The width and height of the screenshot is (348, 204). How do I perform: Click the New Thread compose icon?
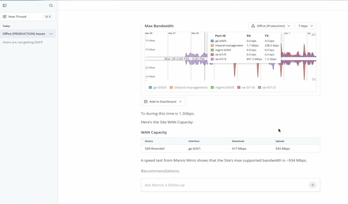click(4, 16)
